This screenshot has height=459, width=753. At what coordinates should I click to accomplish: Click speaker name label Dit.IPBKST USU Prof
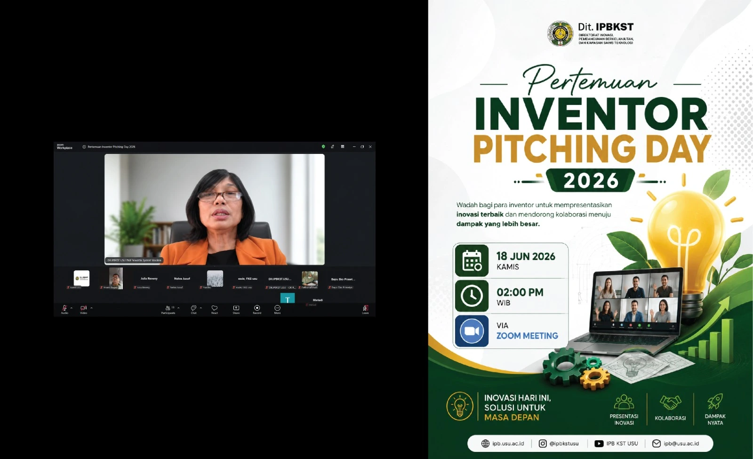(134, 260)
